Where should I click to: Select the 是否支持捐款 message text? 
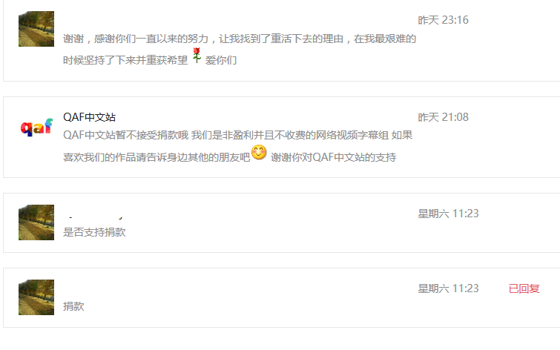[x=94, y=232]
